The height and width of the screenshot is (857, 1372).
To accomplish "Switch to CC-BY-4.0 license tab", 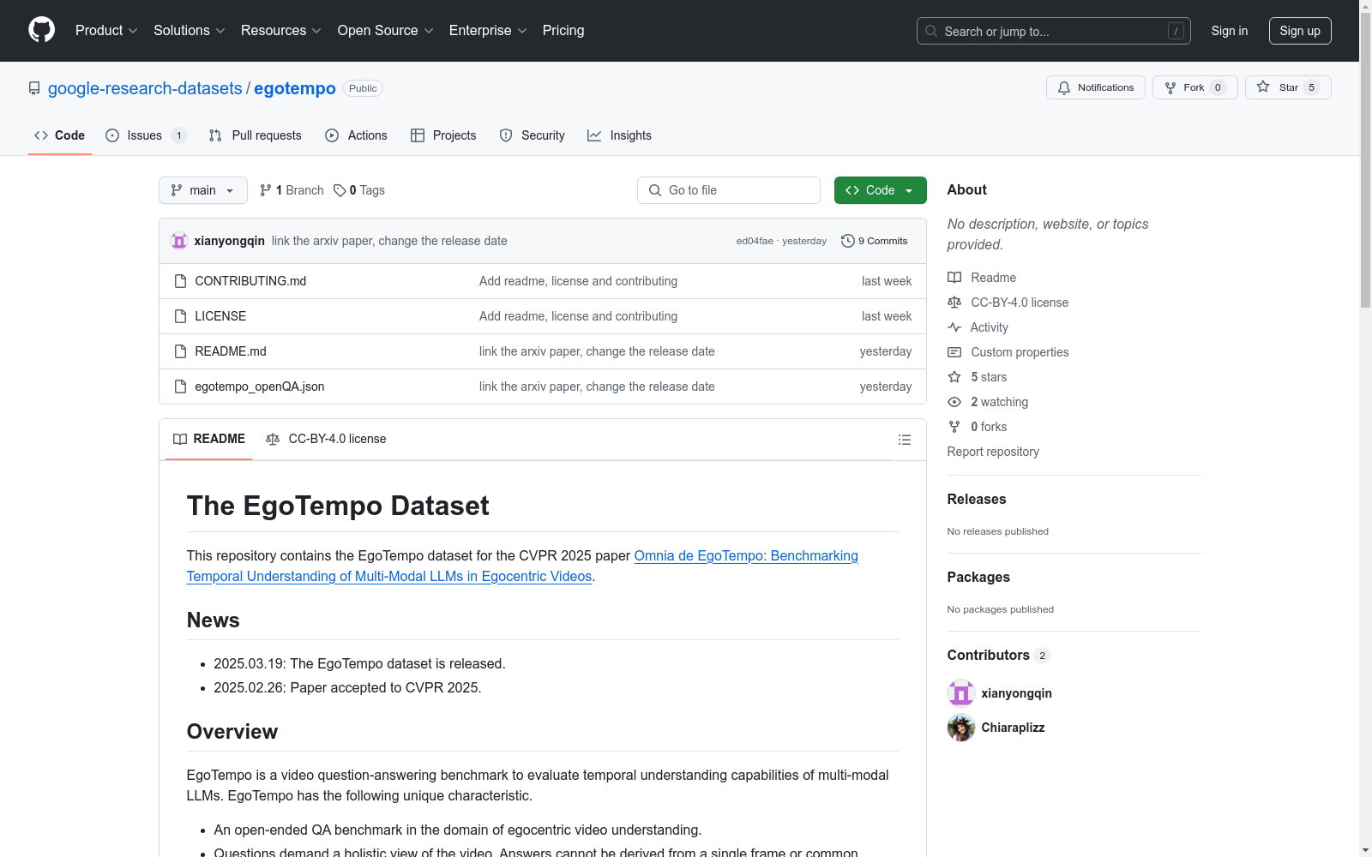I will click(326, 439).
